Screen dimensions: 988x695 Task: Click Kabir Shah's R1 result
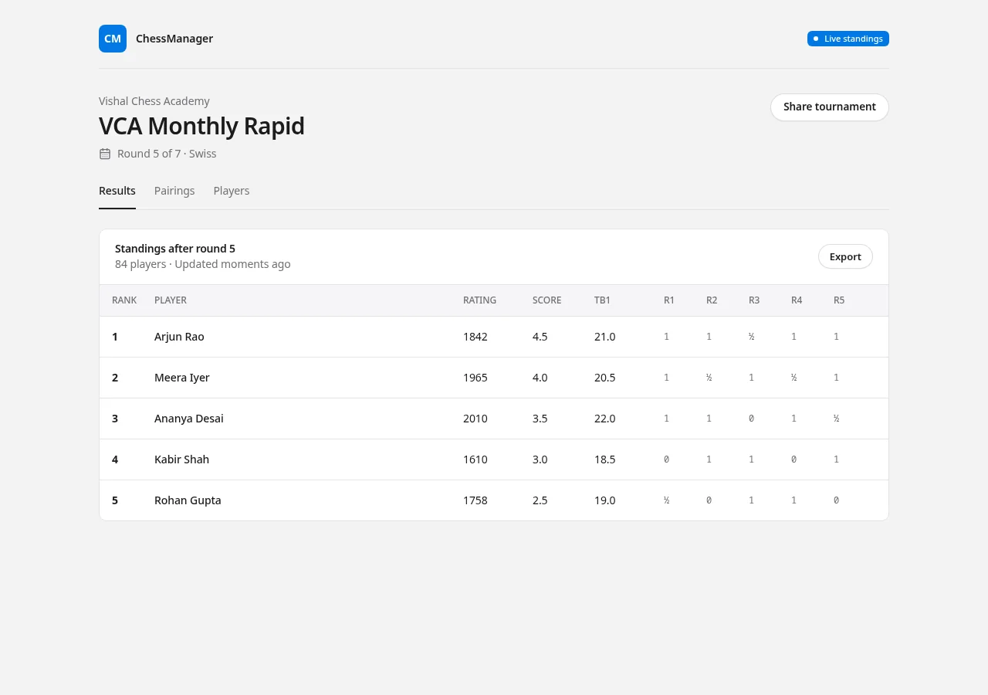tap(667, 459)
